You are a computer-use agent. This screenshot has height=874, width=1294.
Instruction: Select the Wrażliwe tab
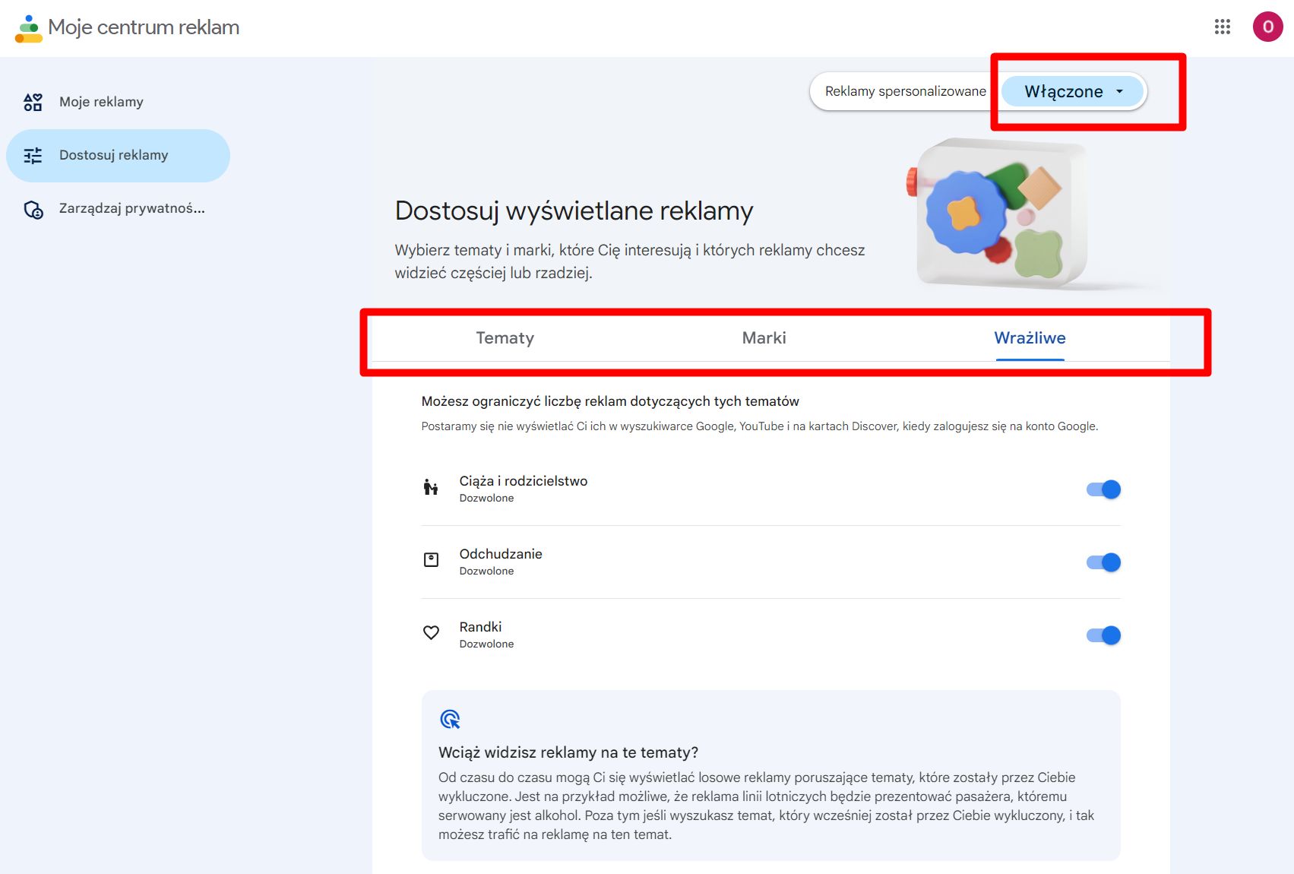point(1030,338)
